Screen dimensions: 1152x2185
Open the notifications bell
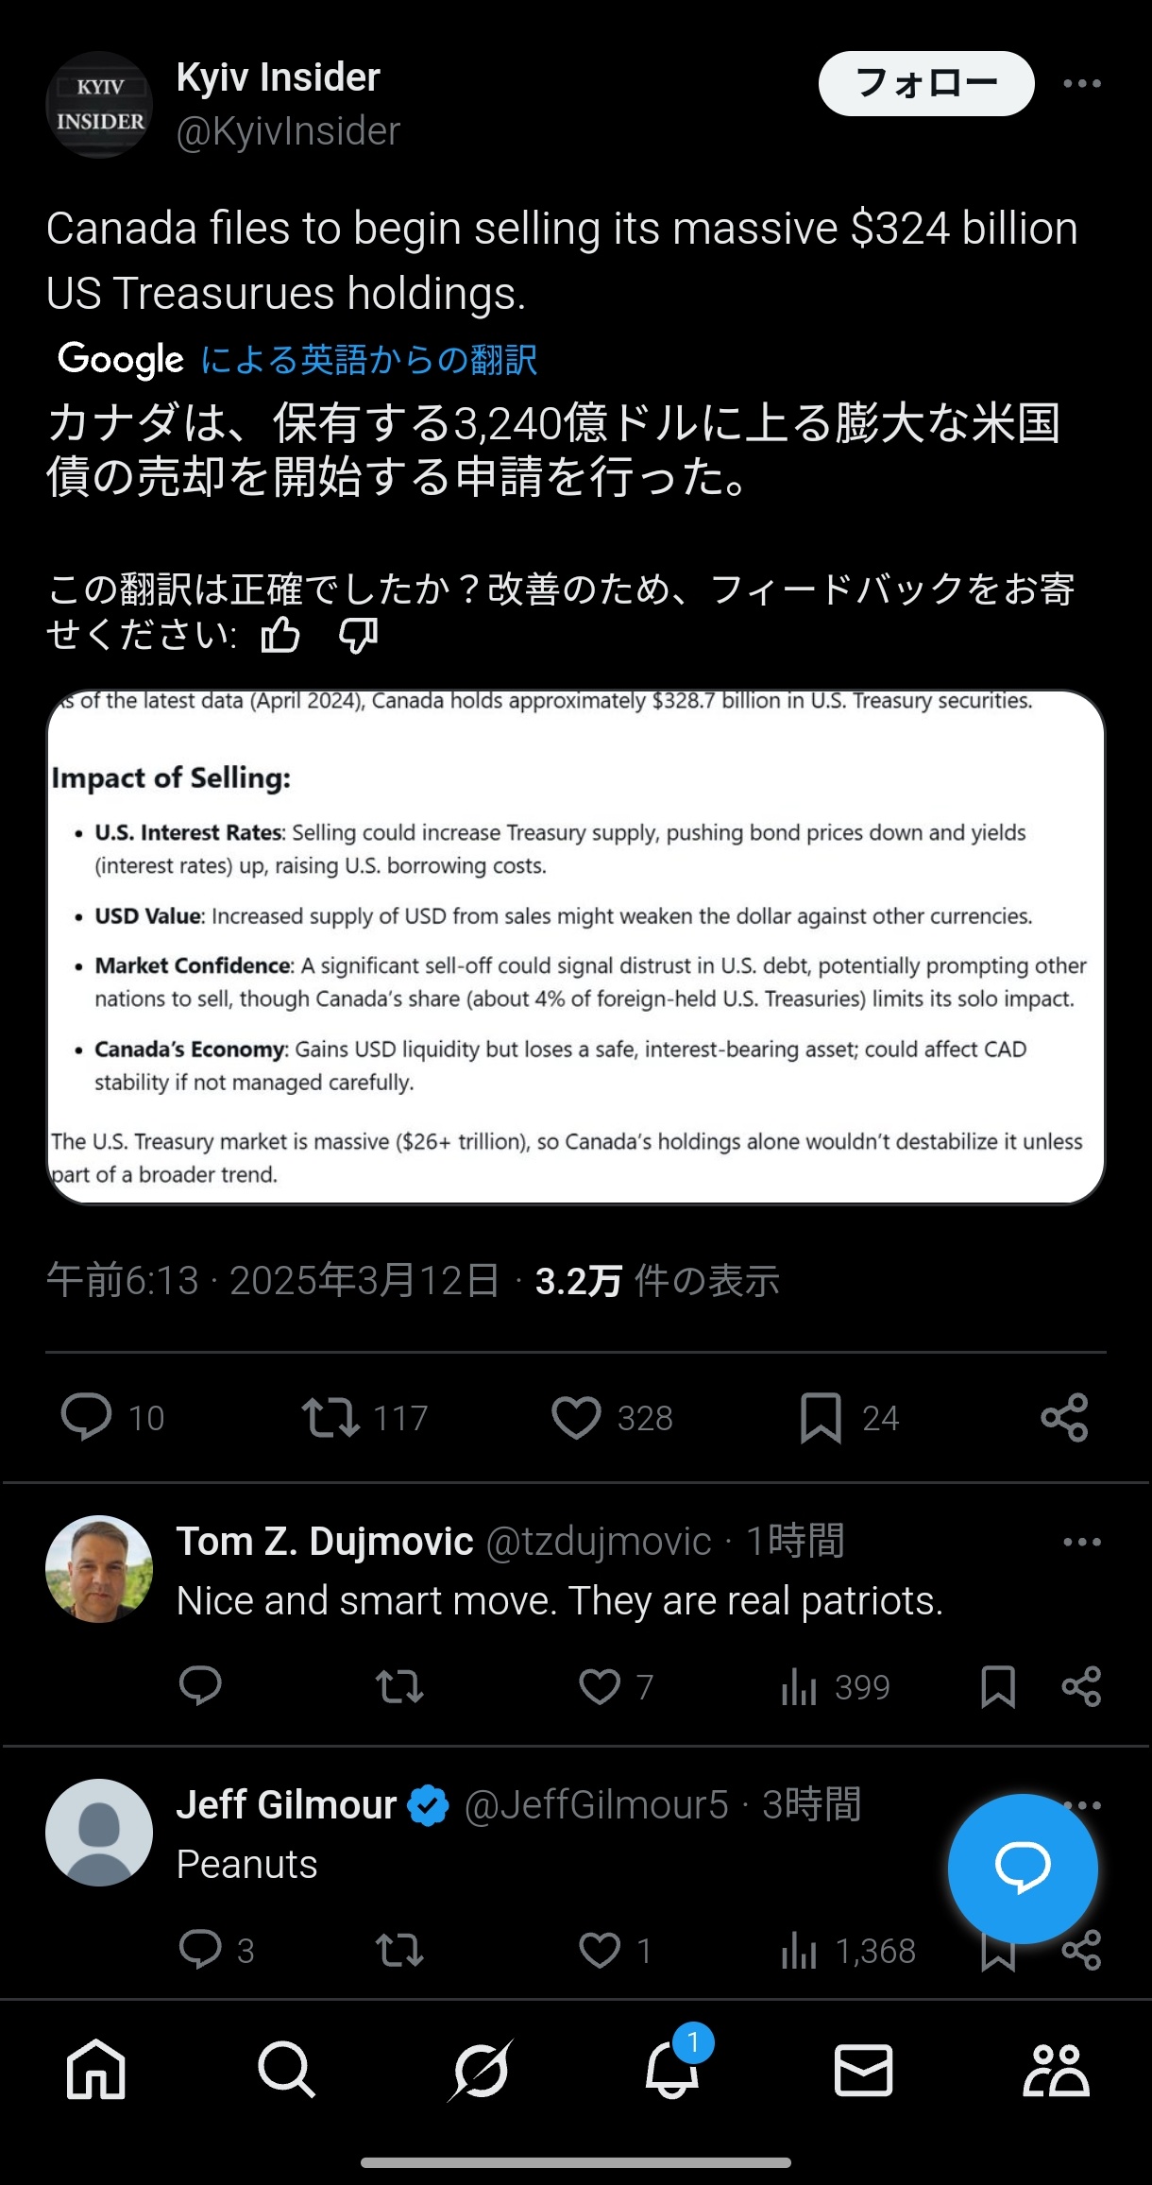672,2069
